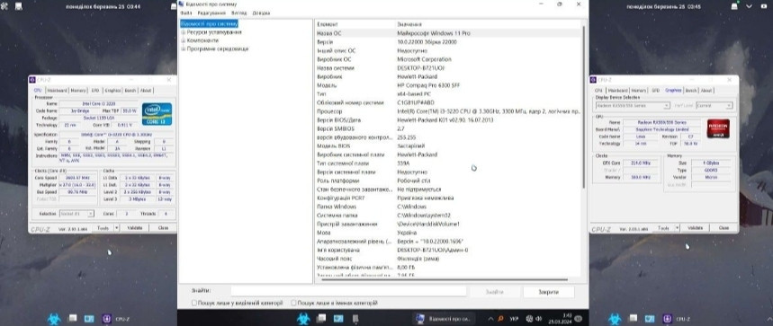Open the notification center badge beside the clock

coord(579,319)
